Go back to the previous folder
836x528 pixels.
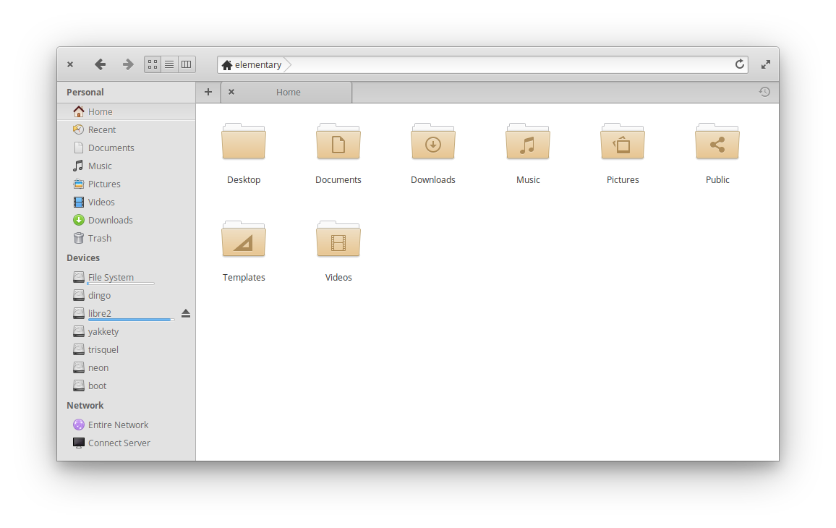click(101, 64)
